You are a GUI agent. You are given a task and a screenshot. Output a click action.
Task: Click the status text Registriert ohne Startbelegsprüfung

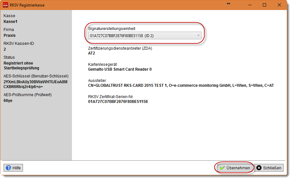pyautogui.click(x=21, y=65)
